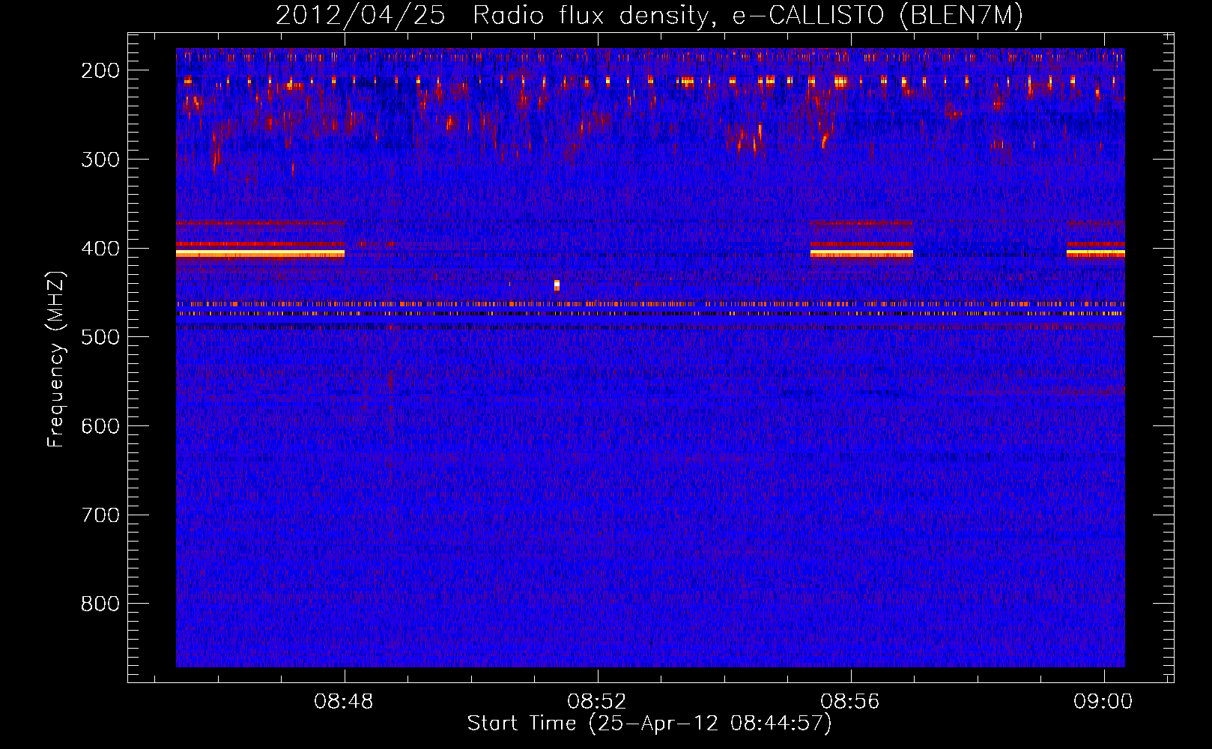Image resolution: width=1212 pixels, height=749 pixels.
Task: Click the 08:52 time tick label
Action: 597,702
